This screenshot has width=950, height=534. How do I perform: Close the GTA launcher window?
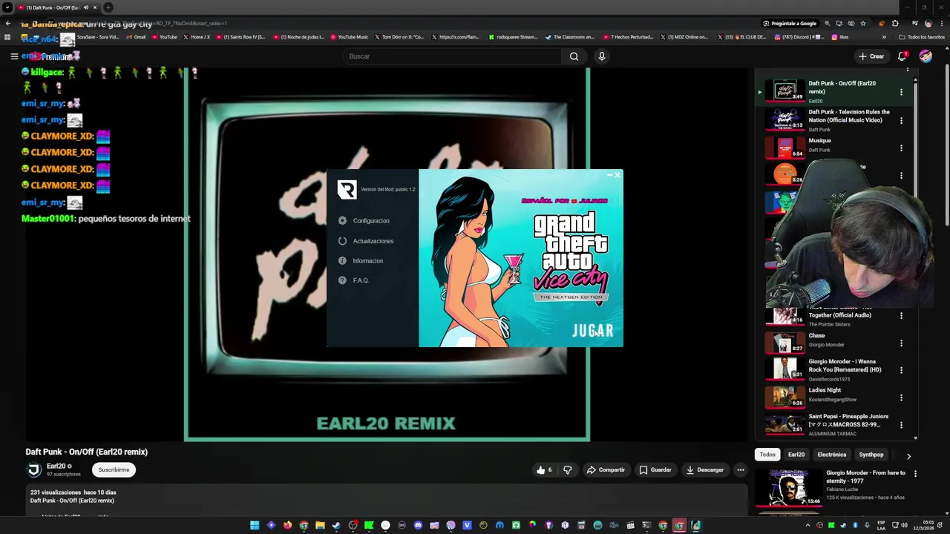click(x=617, y=175)
